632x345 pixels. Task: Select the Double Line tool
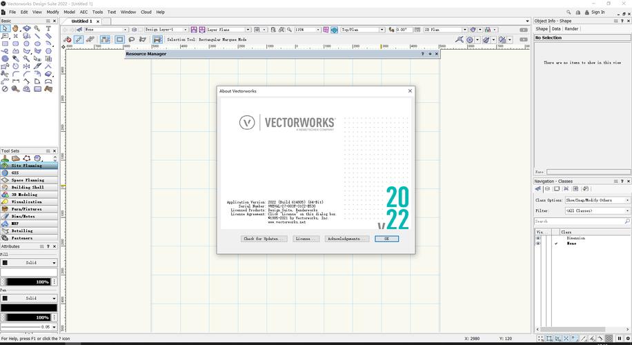pos(48,36)
